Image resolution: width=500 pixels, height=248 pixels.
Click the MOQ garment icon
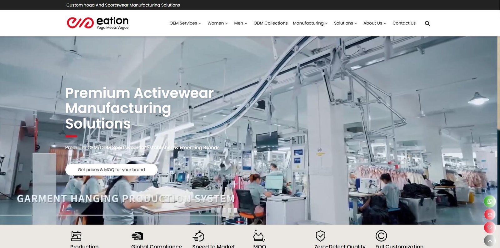point(259,236)
